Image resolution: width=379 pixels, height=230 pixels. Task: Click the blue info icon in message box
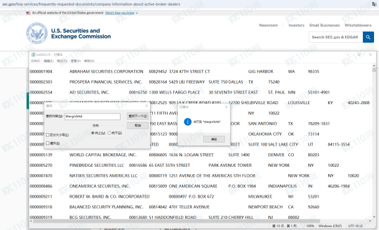pyautogui.click(x=188, y=122)
